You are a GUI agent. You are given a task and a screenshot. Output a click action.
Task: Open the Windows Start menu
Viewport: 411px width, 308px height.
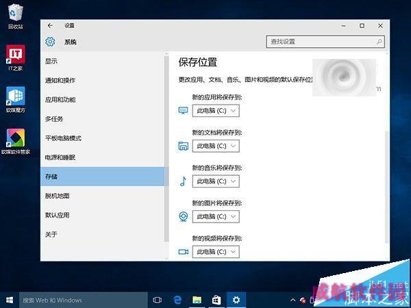(x=10, y=300)
